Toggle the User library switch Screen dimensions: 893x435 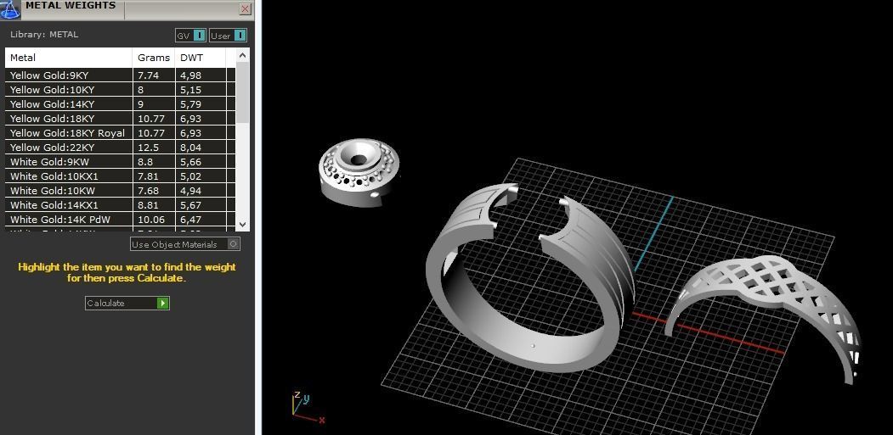[228, 36]
